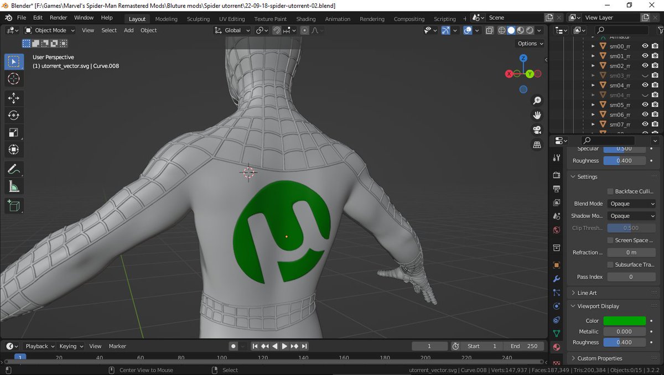Viewport: 664px width, 375px height.
Task: Open the viewport Options dropdown
Action: 530,43
